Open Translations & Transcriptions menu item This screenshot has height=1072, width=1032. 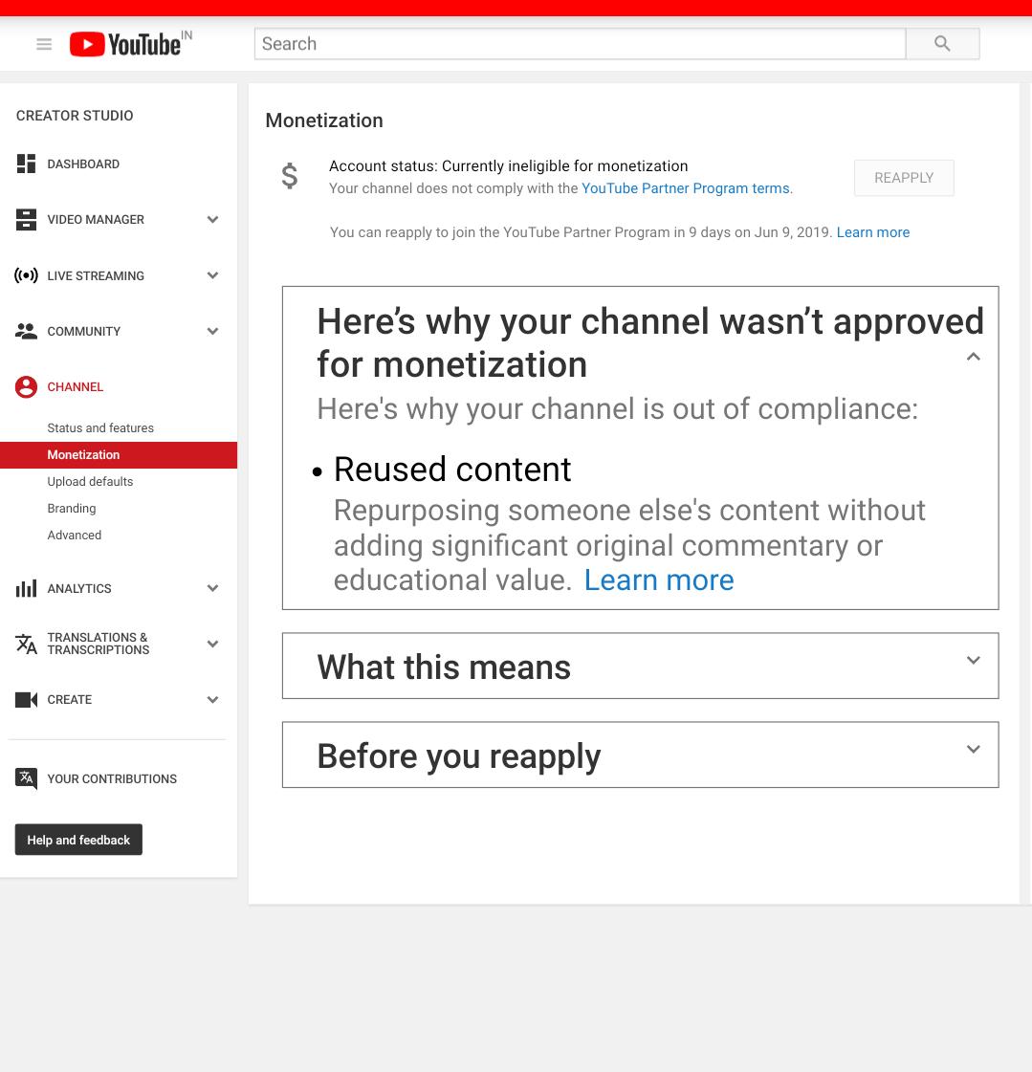click(x=98, y=644)
